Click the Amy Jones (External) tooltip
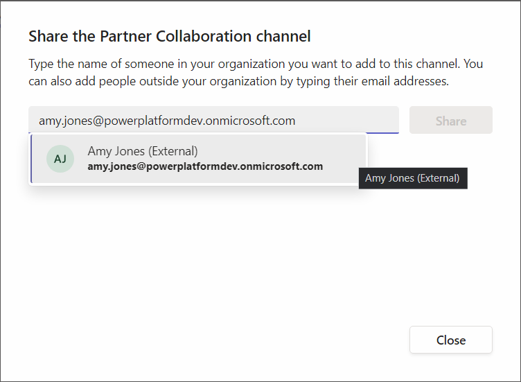521x382 pixels. [x=412, y=178]
